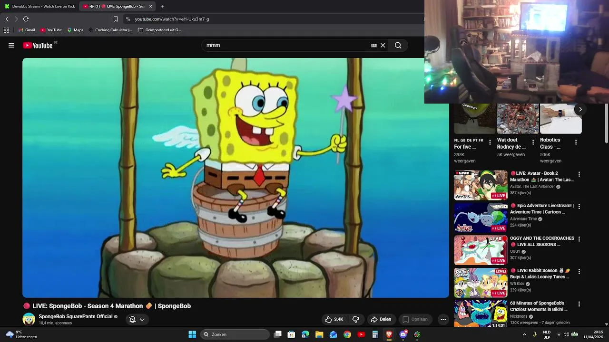Open Geïmporteerd uit G... bookmarks folder
The width and height of the screenshot is (609, 342).
(x=159, y=30)
